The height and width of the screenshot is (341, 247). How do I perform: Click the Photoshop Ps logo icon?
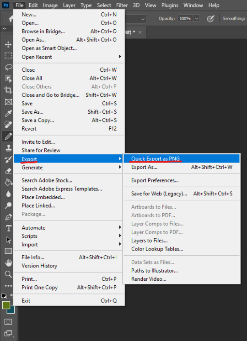tap(5, 5)
